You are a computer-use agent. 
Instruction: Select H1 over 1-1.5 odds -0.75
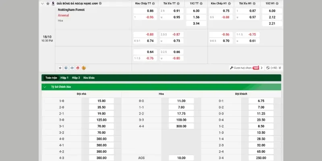(x=248, y=35)
